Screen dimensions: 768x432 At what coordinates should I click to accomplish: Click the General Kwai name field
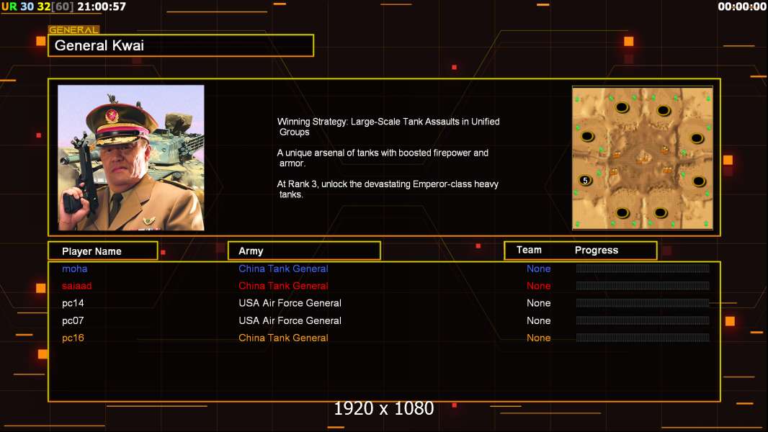(x=181, y=45)
